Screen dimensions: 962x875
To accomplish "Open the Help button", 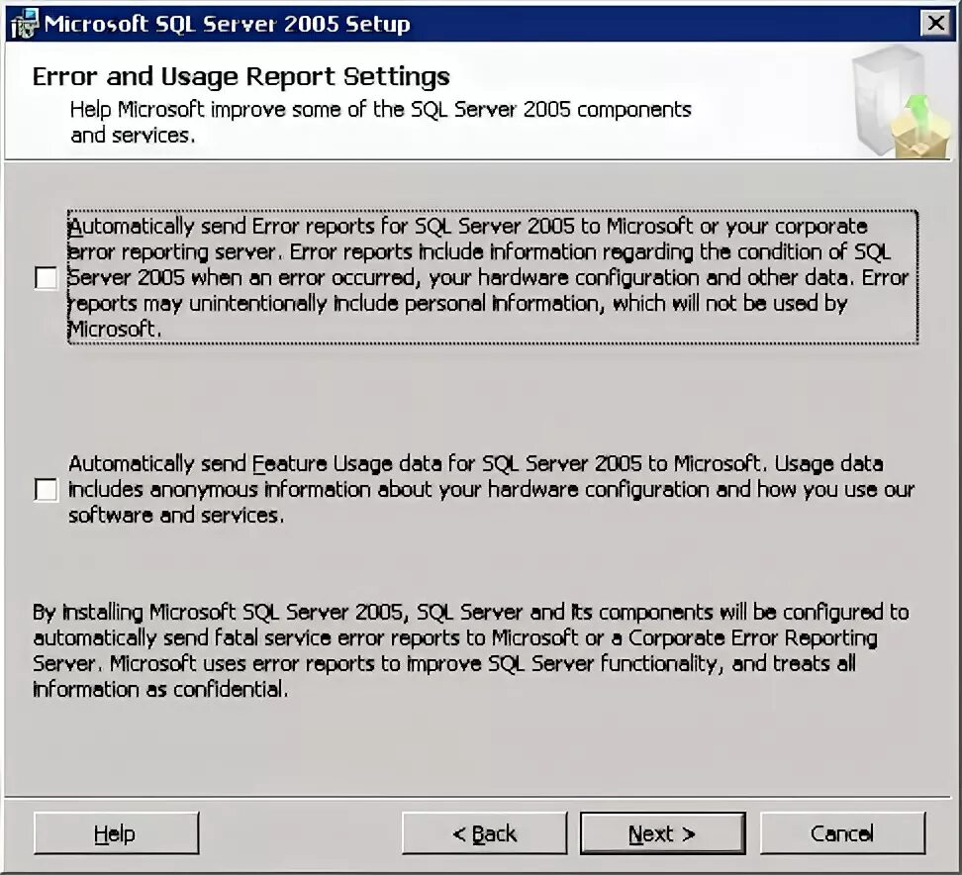I will (x=117, y=833).
